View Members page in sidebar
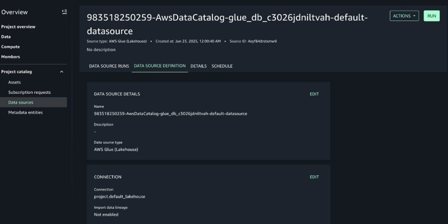This screenshot has width=448, height=224. coord(10,57)
